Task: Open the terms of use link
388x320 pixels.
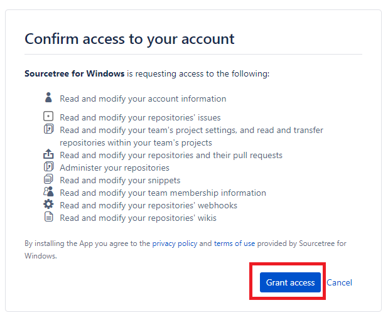Action: click(x=234, y=243)
